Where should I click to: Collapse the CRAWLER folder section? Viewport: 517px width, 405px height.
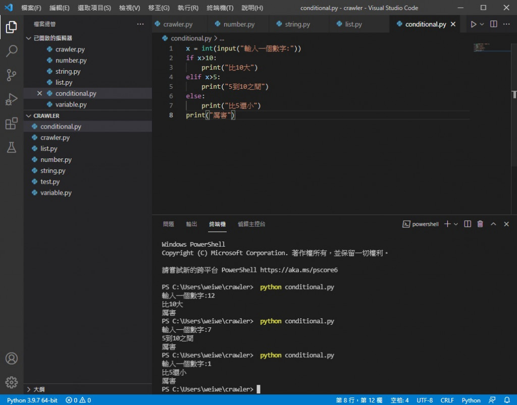[29, 116]
